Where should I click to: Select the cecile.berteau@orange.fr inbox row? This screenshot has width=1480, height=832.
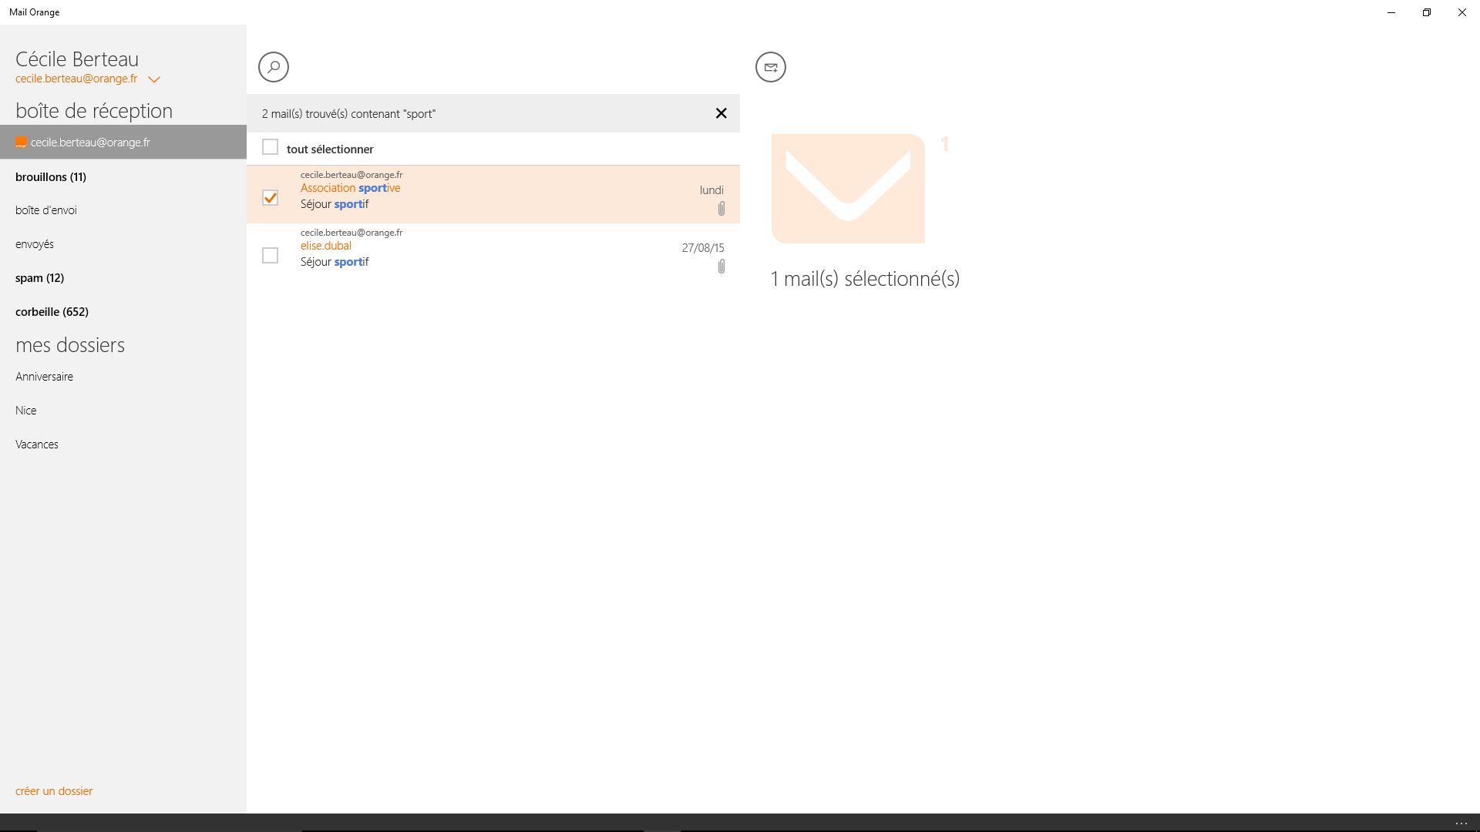coord(123,143)
